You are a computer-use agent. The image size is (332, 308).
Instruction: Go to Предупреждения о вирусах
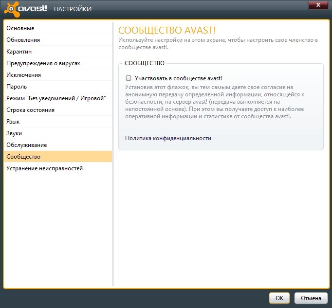(58, 63)
